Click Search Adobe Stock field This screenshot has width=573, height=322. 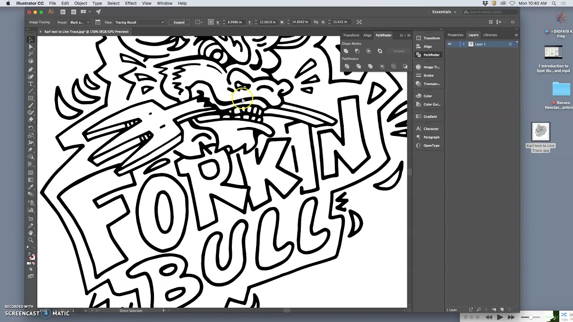coord(490,12)
